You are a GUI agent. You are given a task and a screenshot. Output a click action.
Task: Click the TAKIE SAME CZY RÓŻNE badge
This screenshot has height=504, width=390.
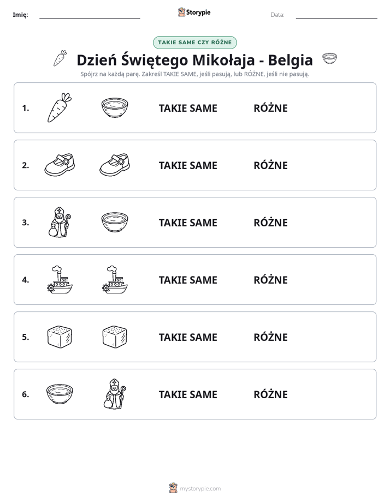coord(194,43)
